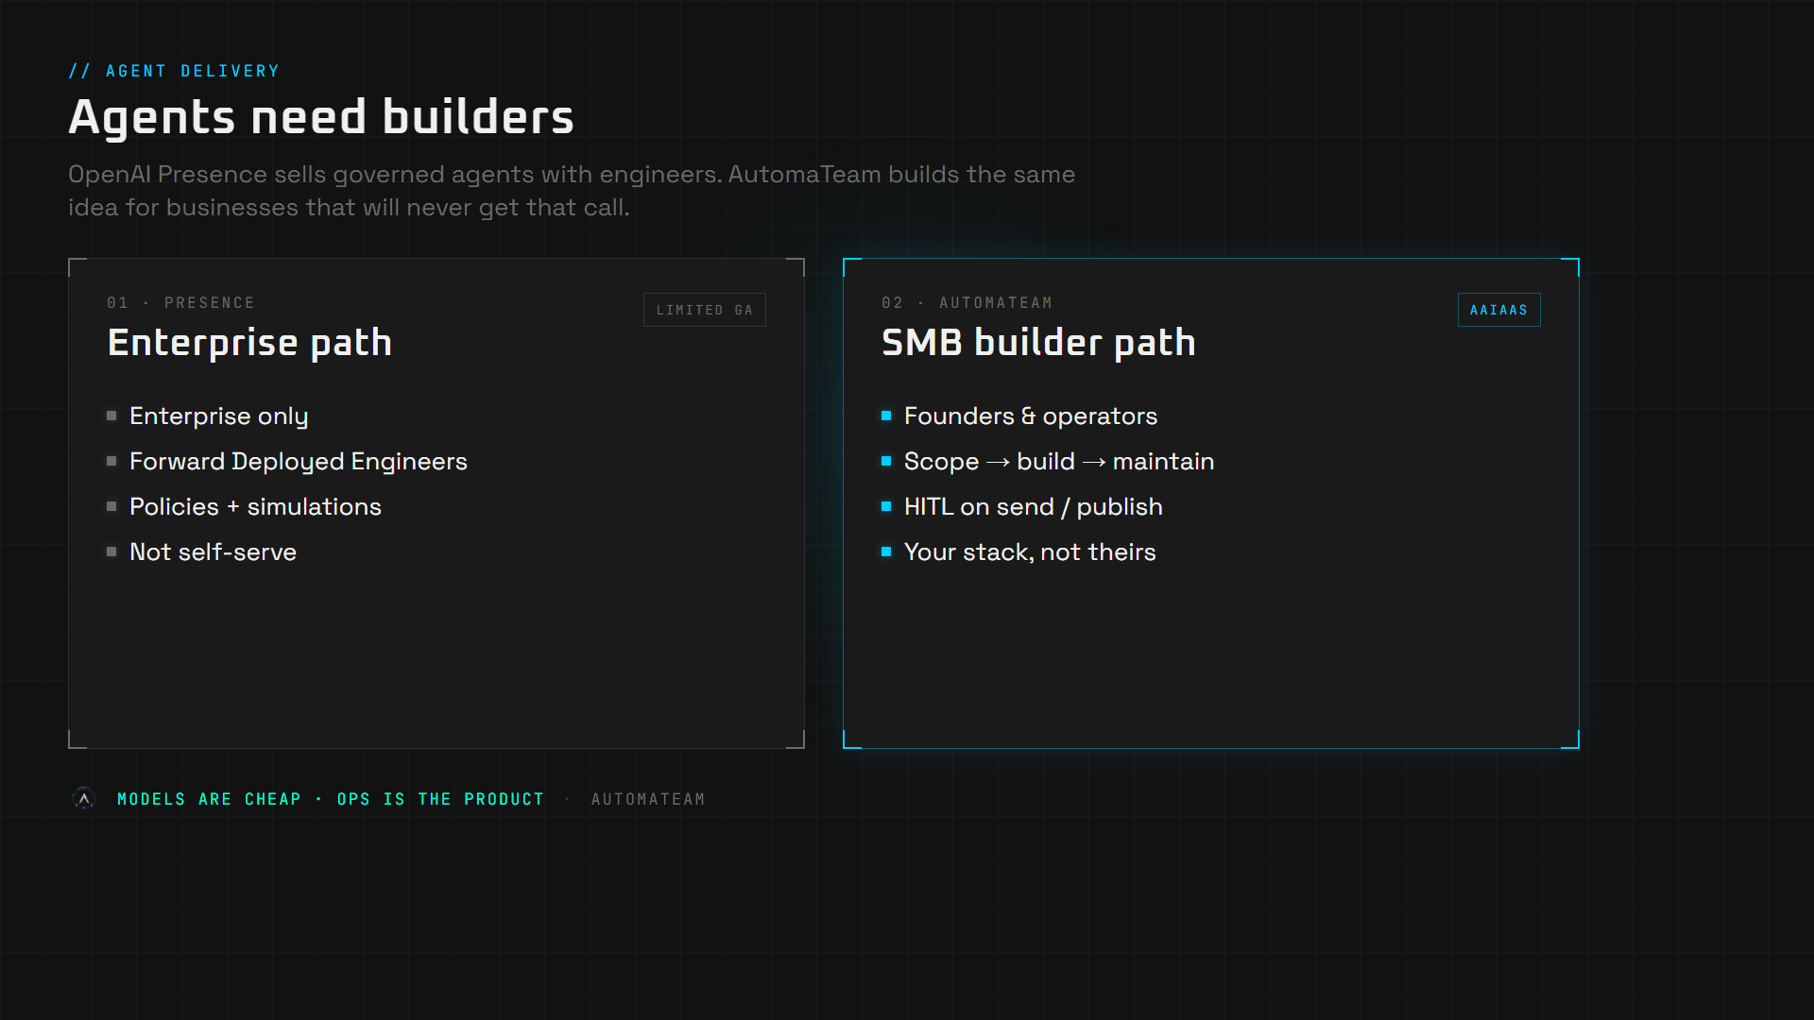Image resolution: width=1814 pixels, height=1020 pixels.
Task: Click the AutomaTeam logo icon in footer
Action: [x=84, y=799]
